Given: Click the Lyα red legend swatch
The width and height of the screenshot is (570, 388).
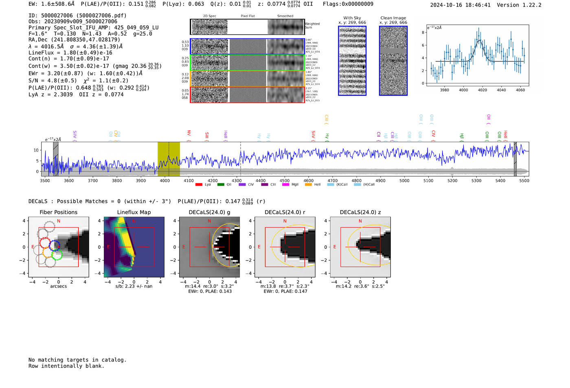Looking at the screenshot, I should (199, 184).
